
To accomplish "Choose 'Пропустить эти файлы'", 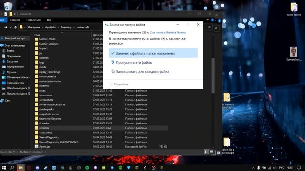I will (153, 62).
